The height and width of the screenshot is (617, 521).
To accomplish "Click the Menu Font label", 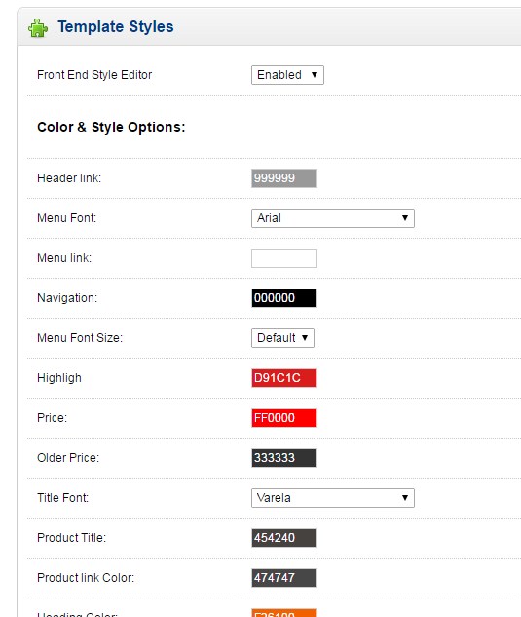I will 66,218.
